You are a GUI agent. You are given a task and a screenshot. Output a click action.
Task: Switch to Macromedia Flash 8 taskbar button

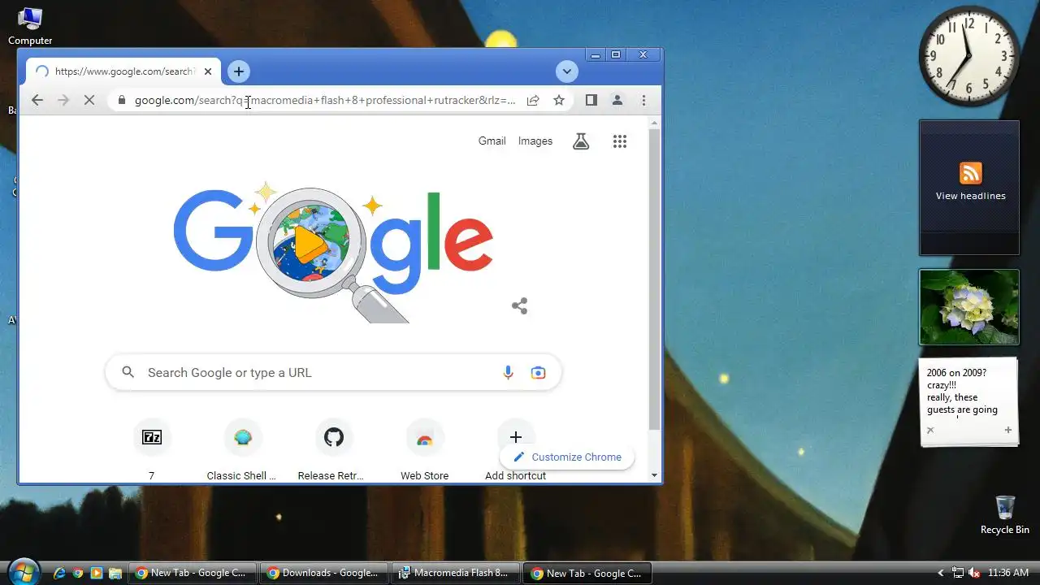[x=456, y=573]
